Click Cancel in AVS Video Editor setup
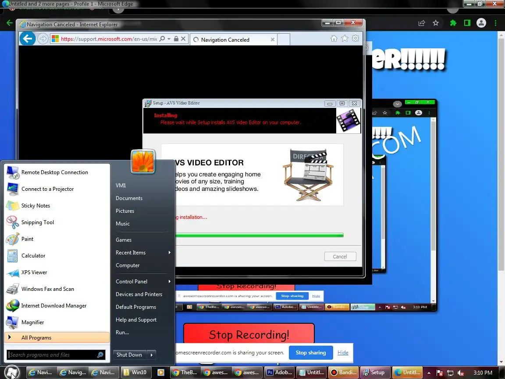Viewport: 505px width, 379px height. (x=340, y=257)
